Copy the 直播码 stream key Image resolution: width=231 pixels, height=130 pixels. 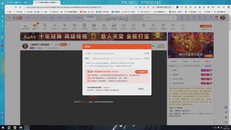pos(146,59)
